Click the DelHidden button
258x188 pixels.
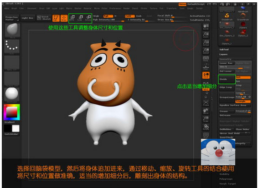tap(227, 129)
